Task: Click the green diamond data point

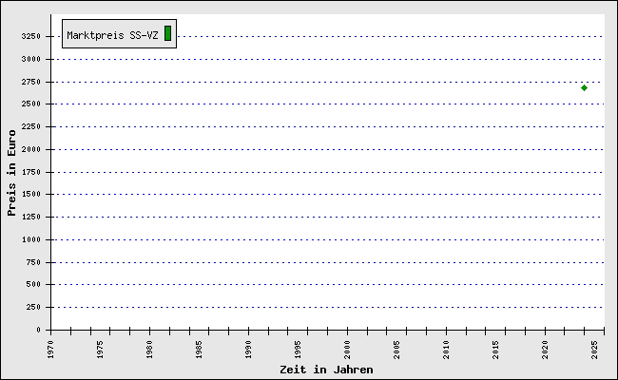Action: coord(584,87)
